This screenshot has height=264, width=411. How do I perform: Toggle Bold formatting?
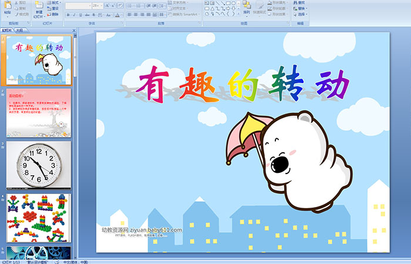67,14
